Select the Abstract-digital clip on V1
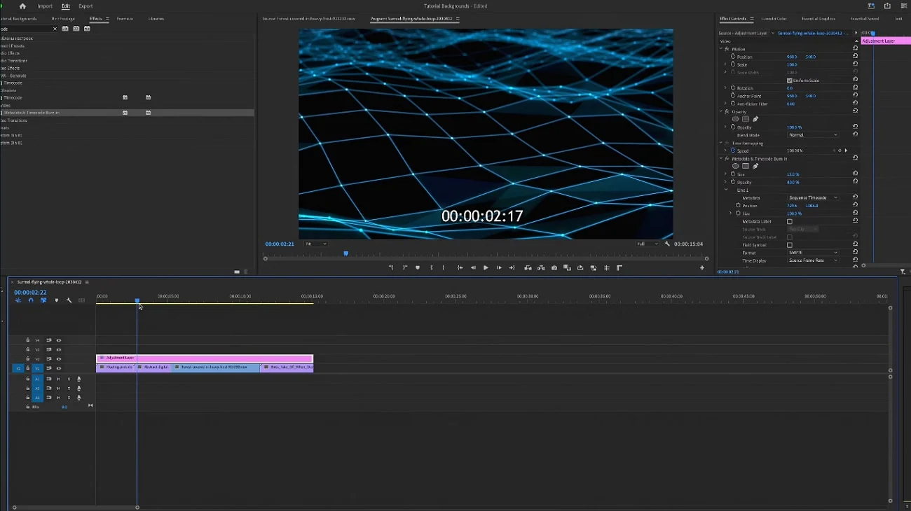This screenshot has height=511, width=911. [x=155, y=367]
